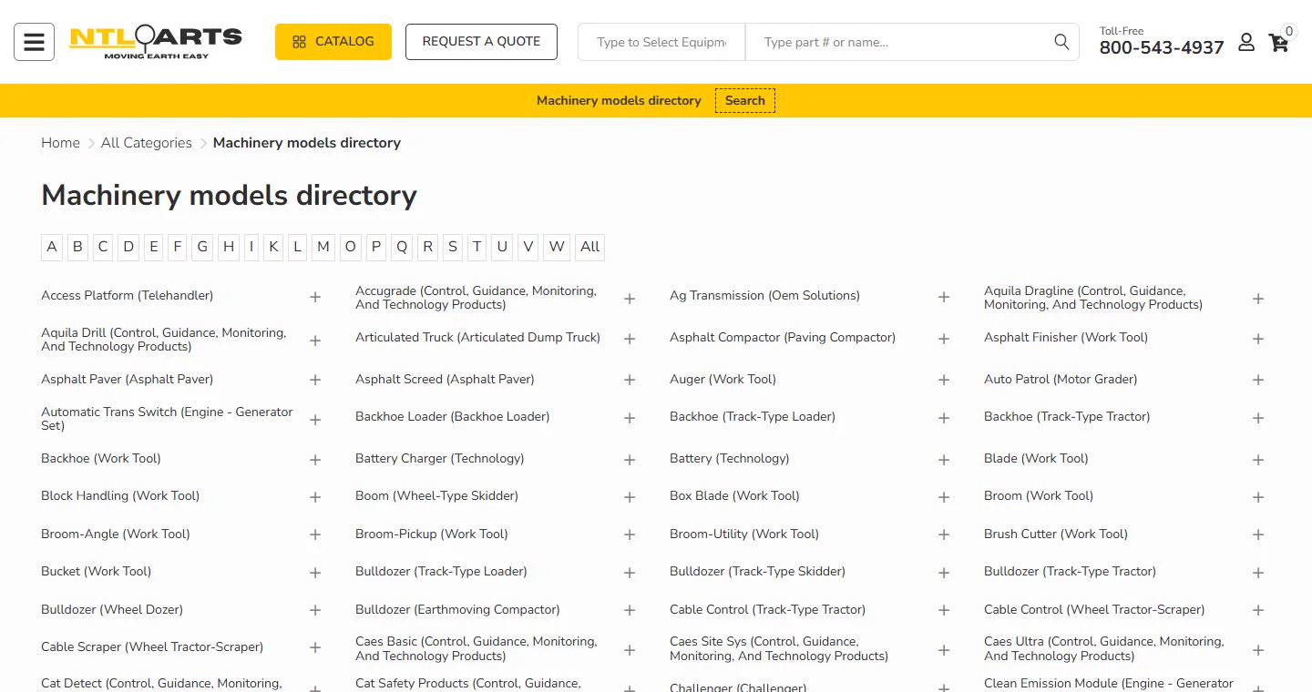This screenshot has height=692, width=1312.
Task: Expand Access Platform (Telehandler)
Action: point(315,297)
